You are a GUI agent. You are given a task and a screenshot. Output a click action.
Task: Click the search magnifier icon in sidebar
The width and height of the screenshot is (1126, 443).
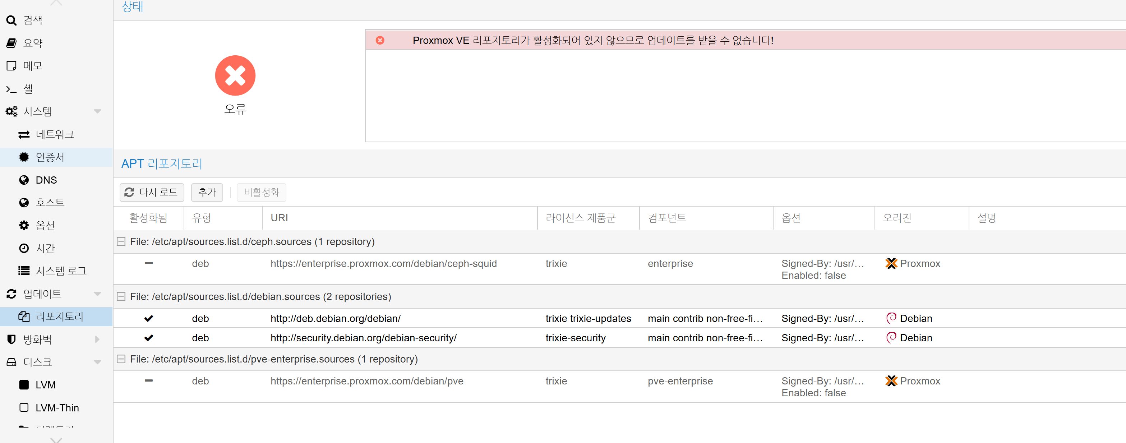click(11, 20)
